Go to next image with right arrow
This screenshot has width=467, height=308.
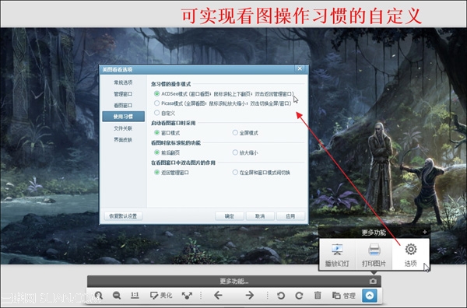coord(250,296)
